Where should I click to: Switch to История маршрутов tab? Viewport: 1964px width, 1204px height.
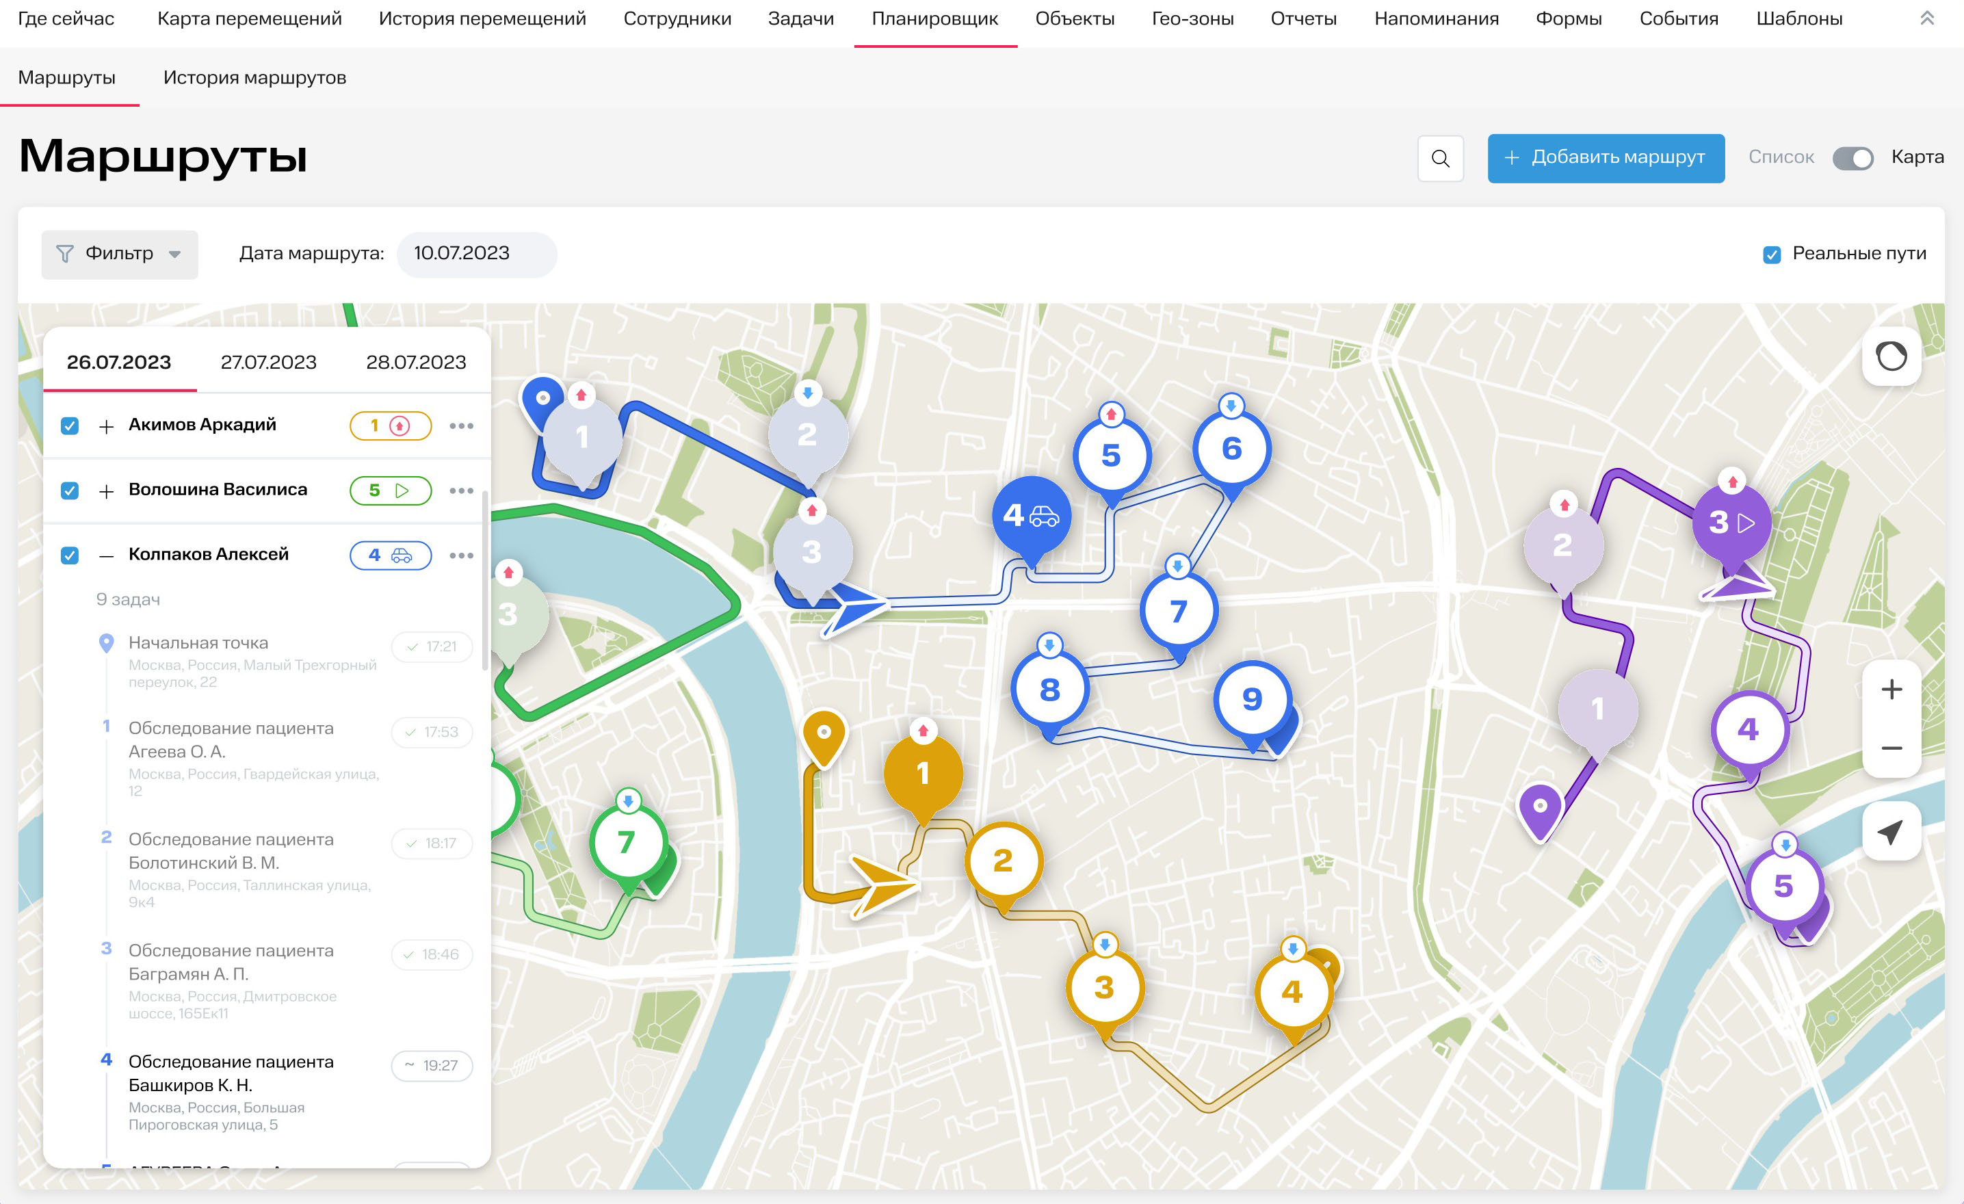click(254, 77)
